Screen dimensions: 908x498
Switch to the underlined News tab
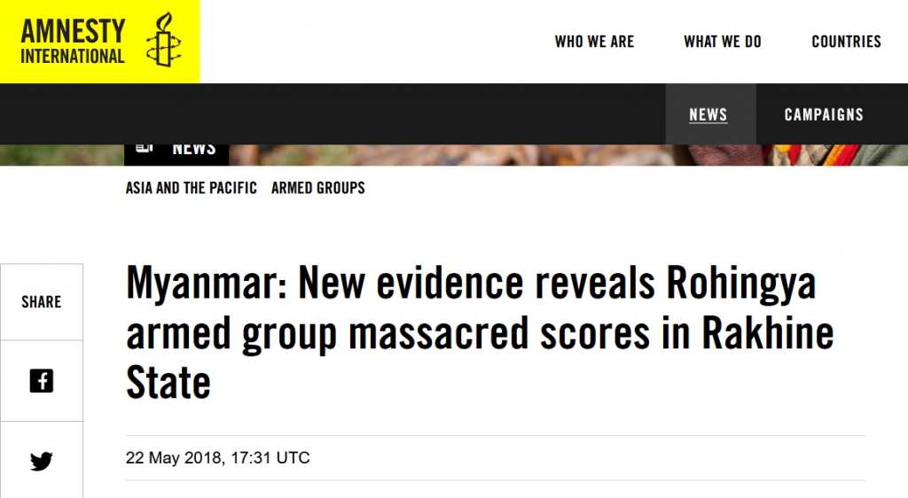(708, 114)
